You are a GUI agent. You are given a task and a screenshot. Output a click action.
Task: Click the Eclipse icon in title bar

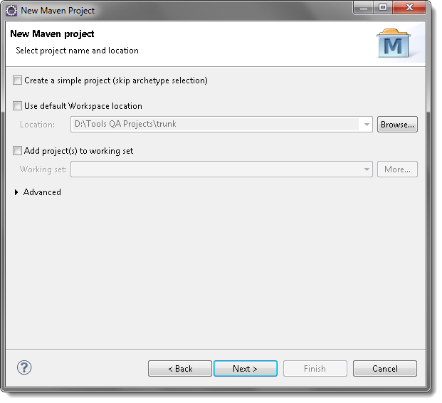click(x=11, y=11)
